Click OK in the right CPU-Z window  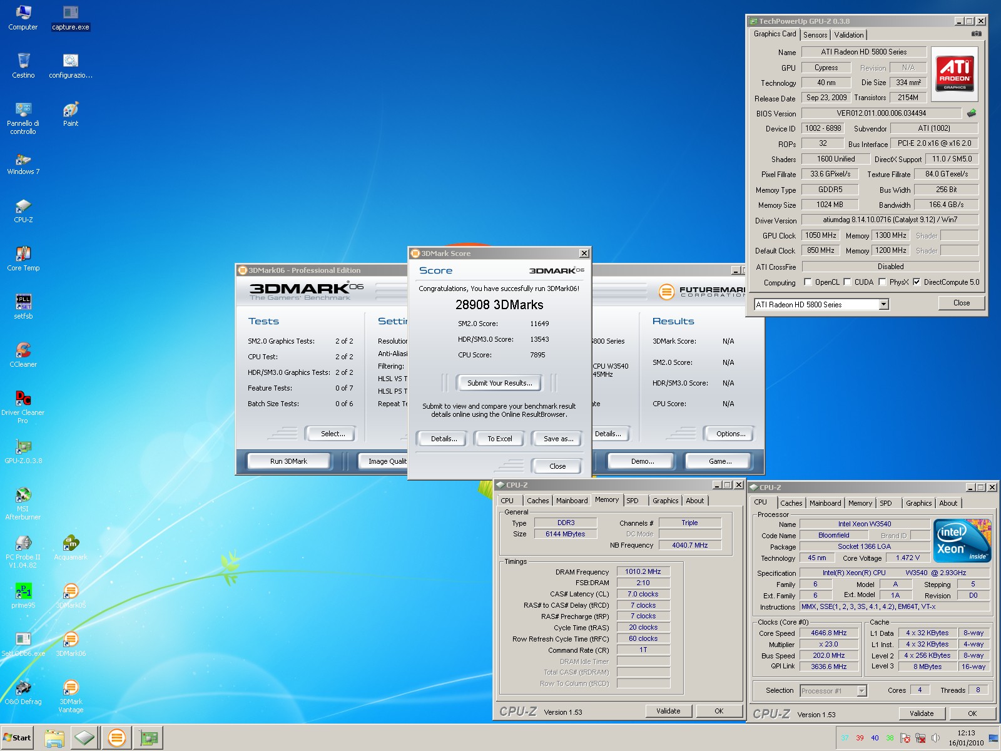point(972,713)
